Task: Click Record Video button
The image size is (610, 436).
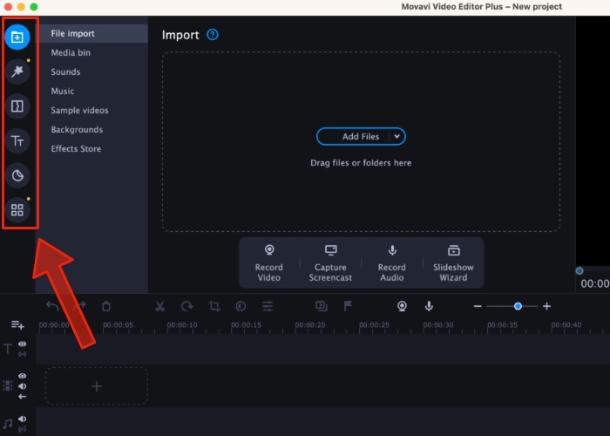Action: tap(268, 262)
